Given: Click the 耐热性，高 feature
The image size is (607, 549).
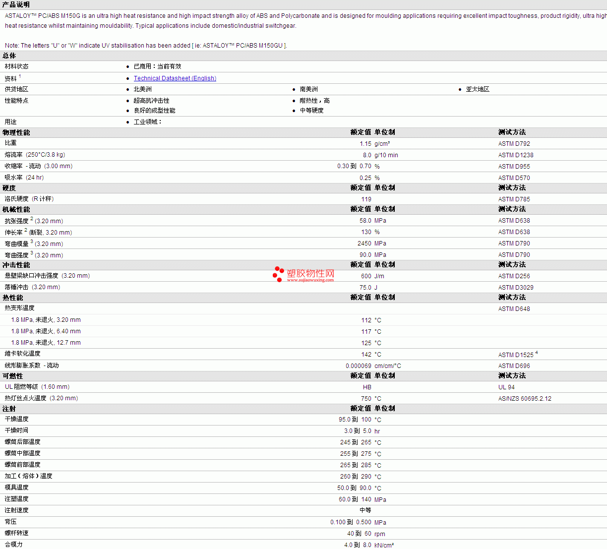Looking at the screenshot, I should (x=315, y=101).
